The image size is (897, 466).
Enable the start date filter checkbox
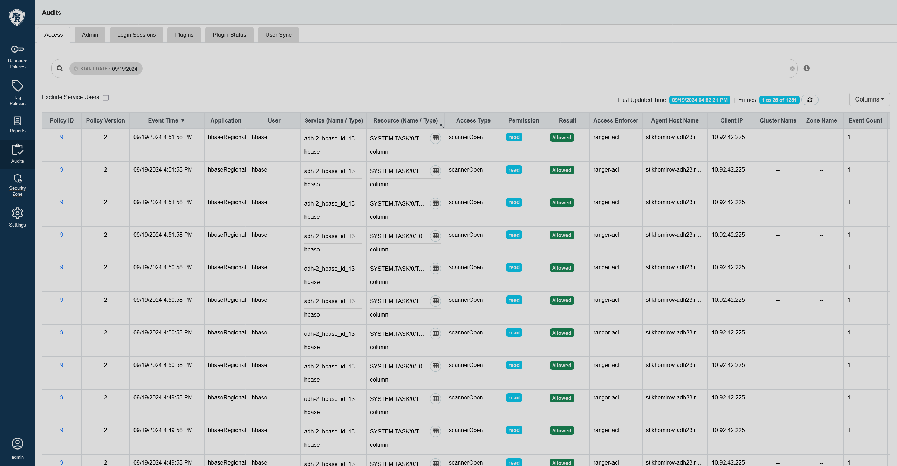tap(76, 68)
